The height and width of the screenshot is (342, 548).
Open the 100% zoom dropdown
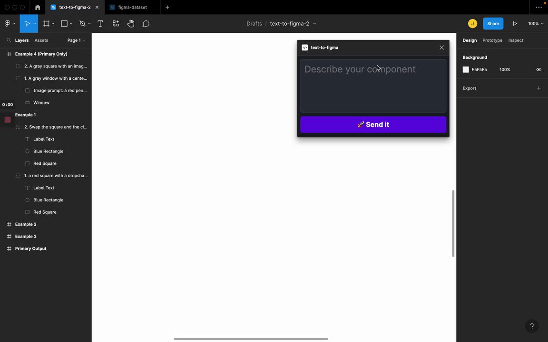536,23
